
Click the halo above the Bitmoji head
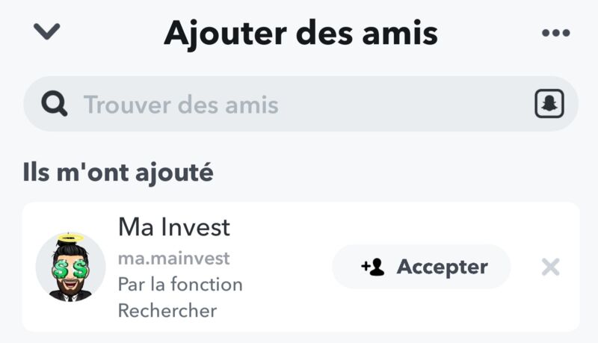click(70, 238)
